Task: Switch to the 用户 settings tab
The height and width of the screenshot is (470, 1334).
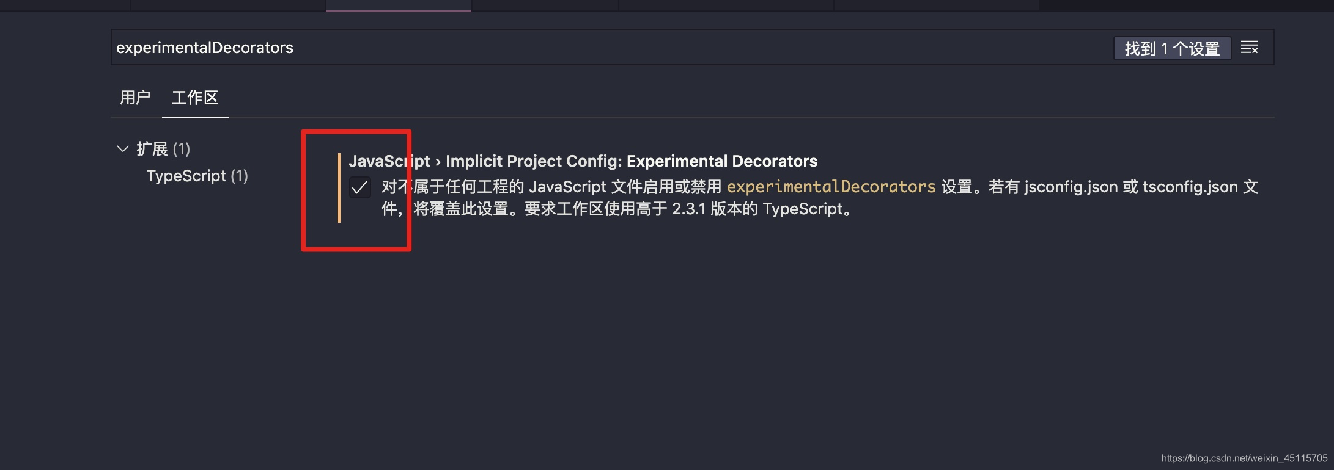Action: [x=135, y=98]
